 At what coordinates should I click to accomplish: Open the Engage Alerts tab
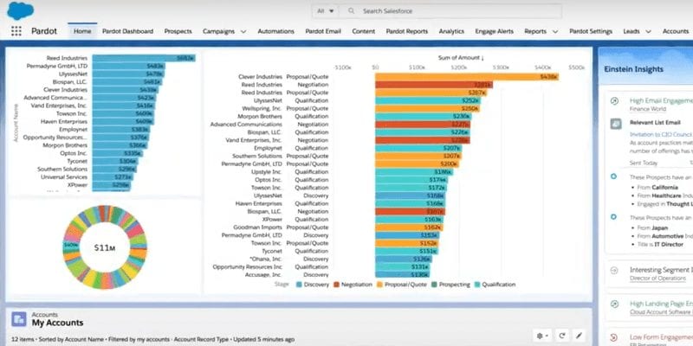[494, 31]
